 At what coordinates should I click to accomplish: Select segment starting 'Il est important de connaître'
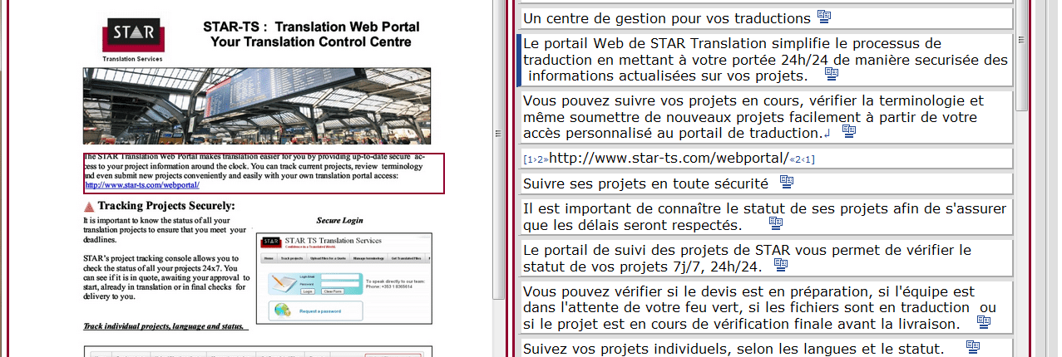click(x=765, y=217)
